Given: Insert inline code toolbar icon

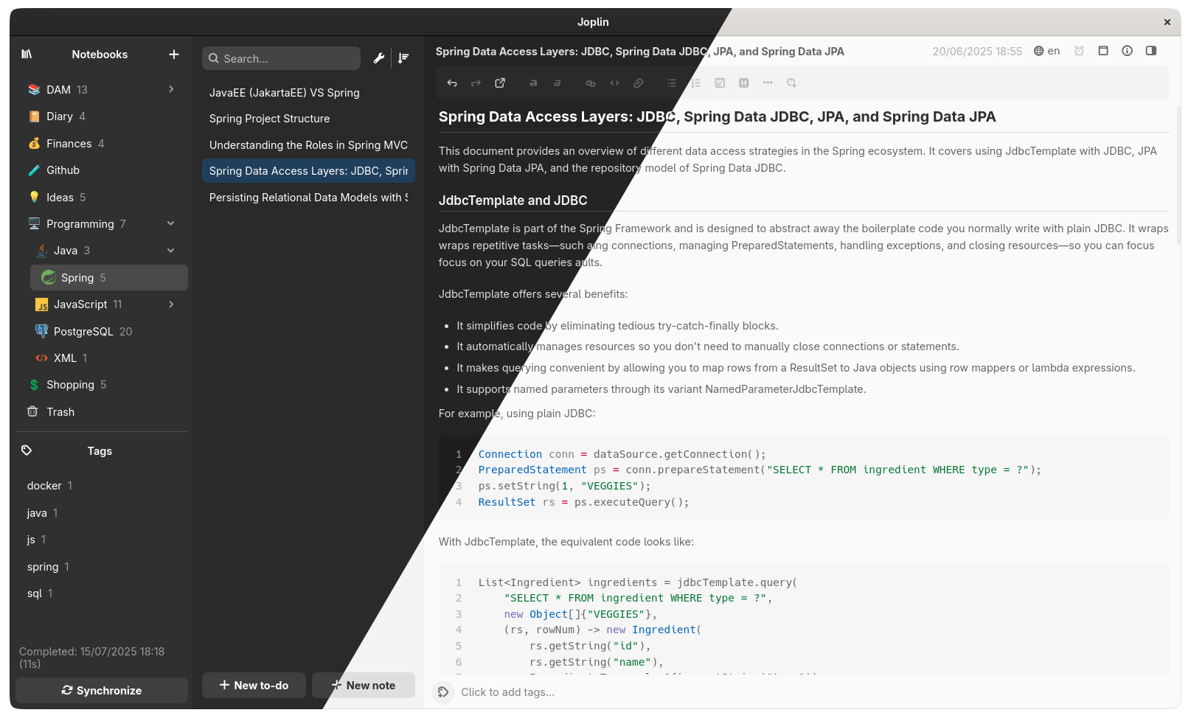Looking at the screenshot, I should [x=614, y=83].
